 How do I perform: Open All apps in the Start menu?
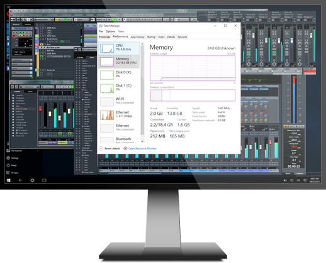[x=13, y=173]
